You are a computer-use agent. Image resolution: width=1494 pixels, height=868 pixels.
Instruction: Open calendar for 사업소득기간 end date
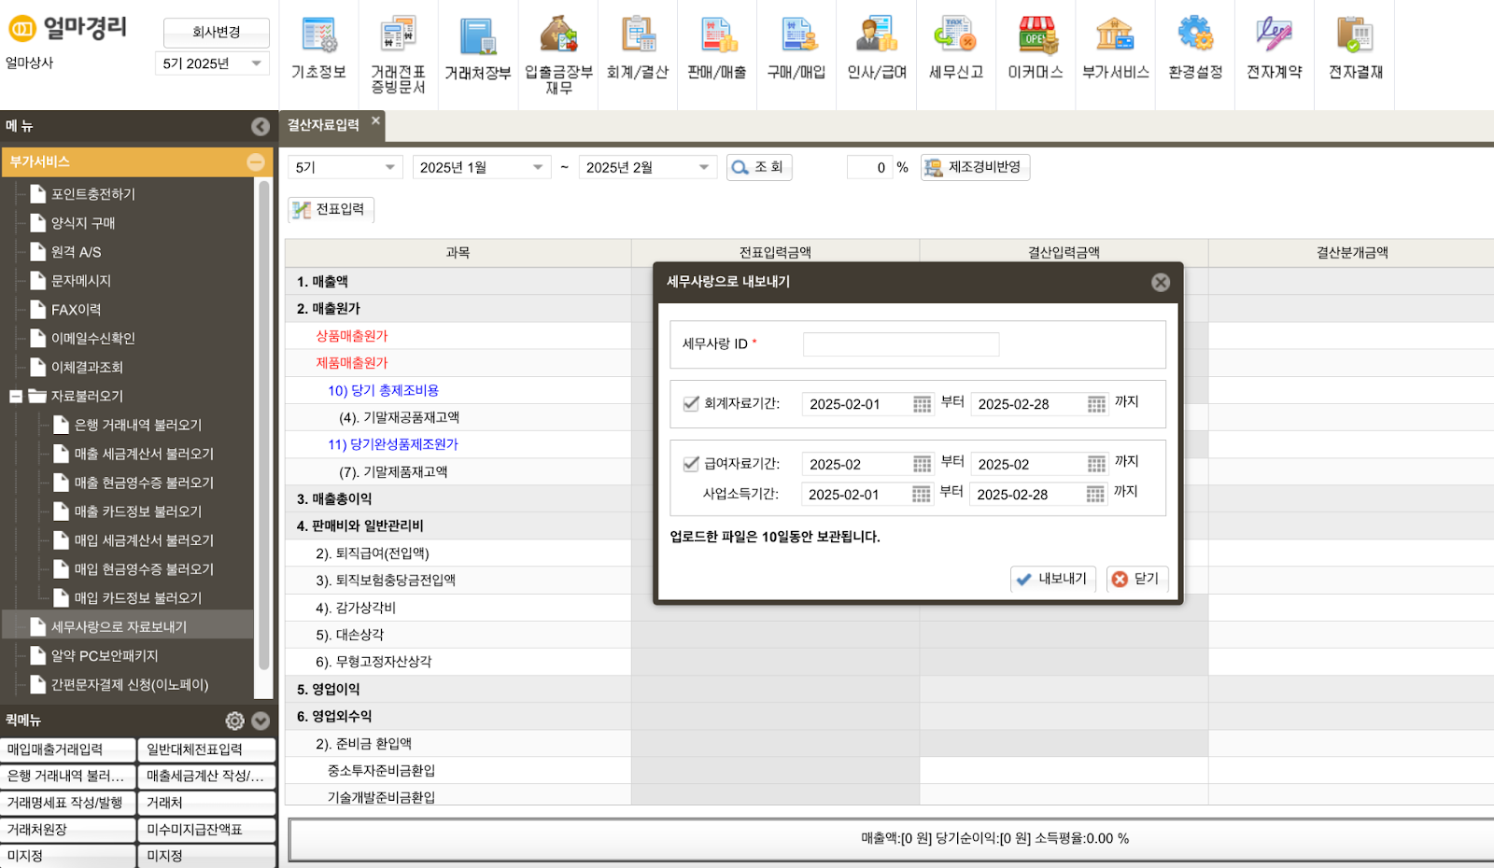[x=1095, y=494]
